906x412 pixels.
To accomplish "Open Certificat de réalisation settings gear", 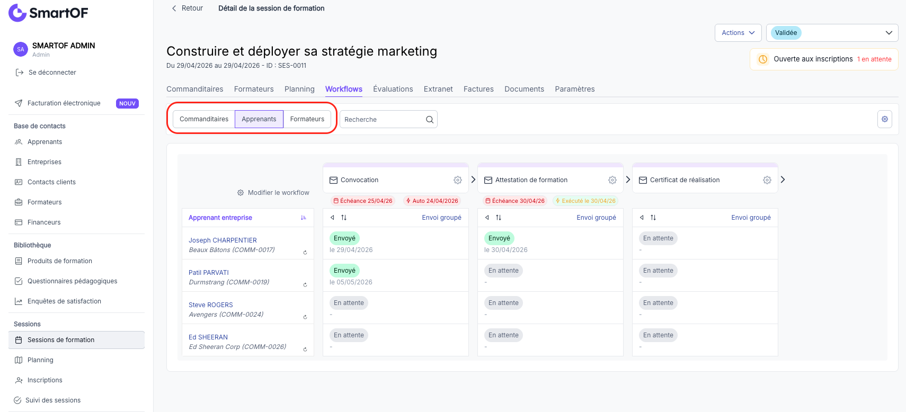I will point(767,180).
